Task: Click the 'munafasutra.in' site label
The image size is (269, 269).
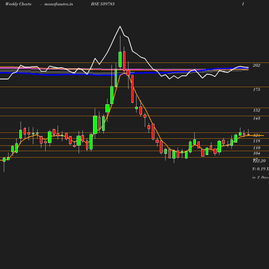Action: pyautogui.click(x=59, y=4)
